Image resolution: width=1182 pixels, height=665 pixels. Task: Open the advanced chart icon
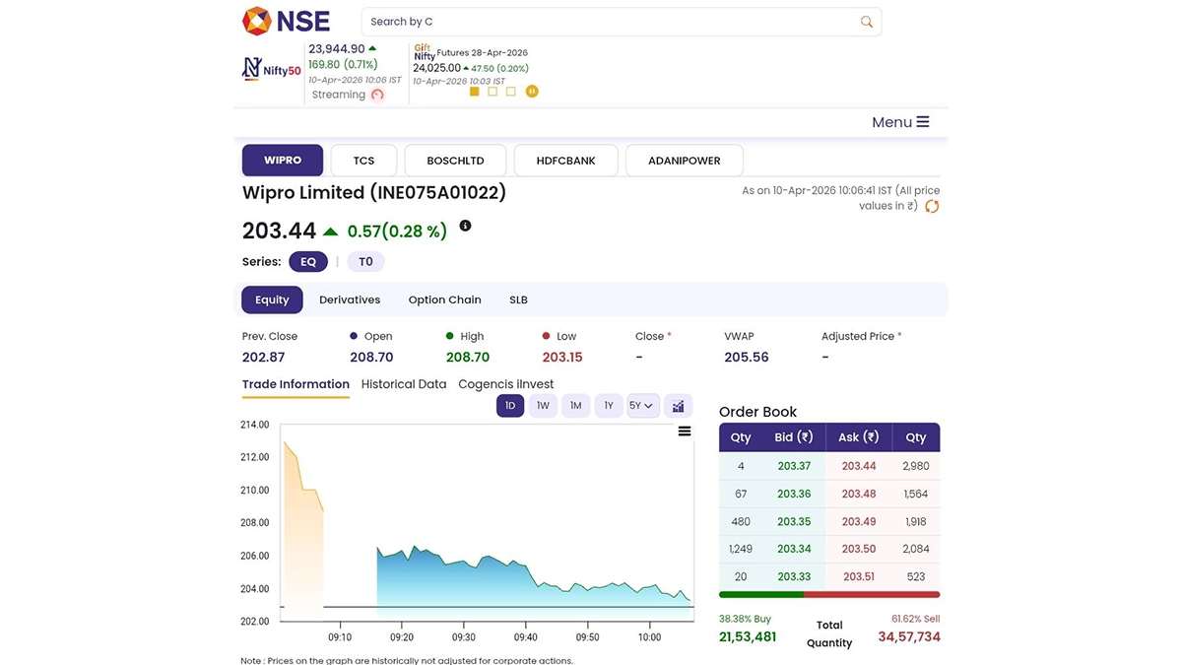pos(677,406)
